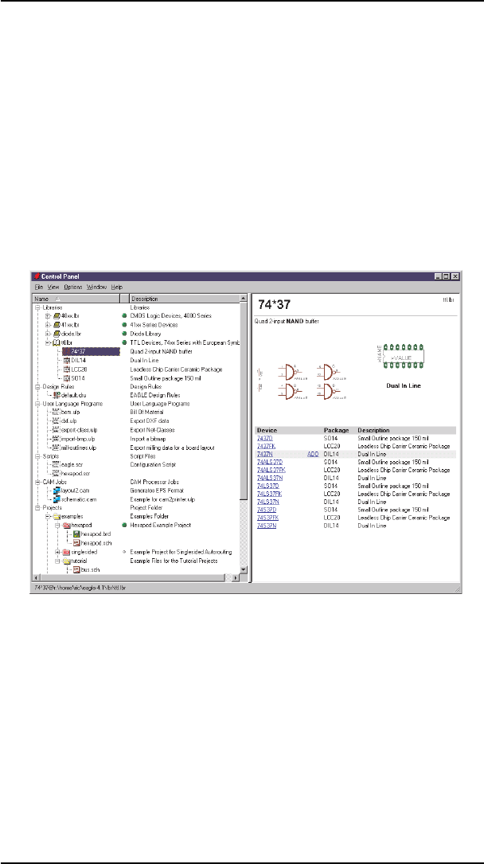
Task: Collapse the Libraries tree branch
Action: pyautogui.click(x=37, y=307)
